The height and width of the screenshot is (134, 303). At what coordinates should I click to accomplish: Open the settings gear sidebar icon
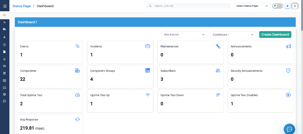[x=5, y=94]
